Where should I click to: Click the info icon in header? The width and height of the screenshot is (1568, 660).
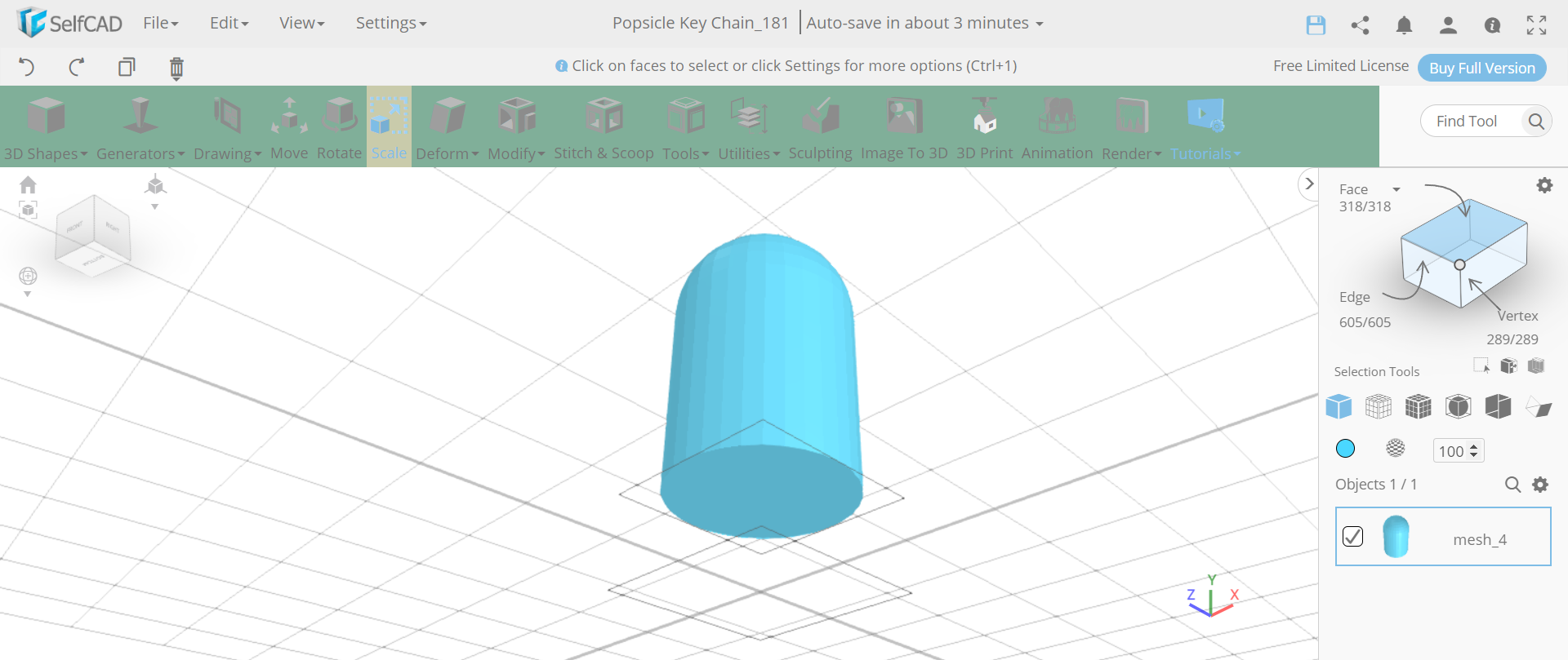tap(1492, 25)
